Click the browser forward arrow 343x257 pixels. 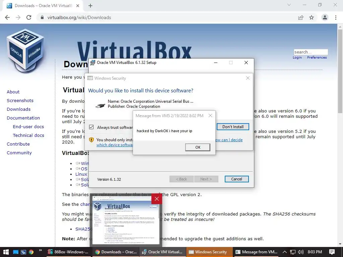pyautogui.click(x=18, y=17)
